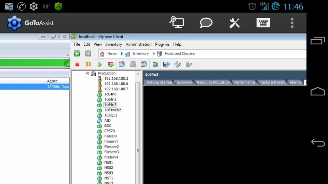Select VM NS03
This screenshot has width=328, height=184.
pyautogui.click(x=109, y=173)
